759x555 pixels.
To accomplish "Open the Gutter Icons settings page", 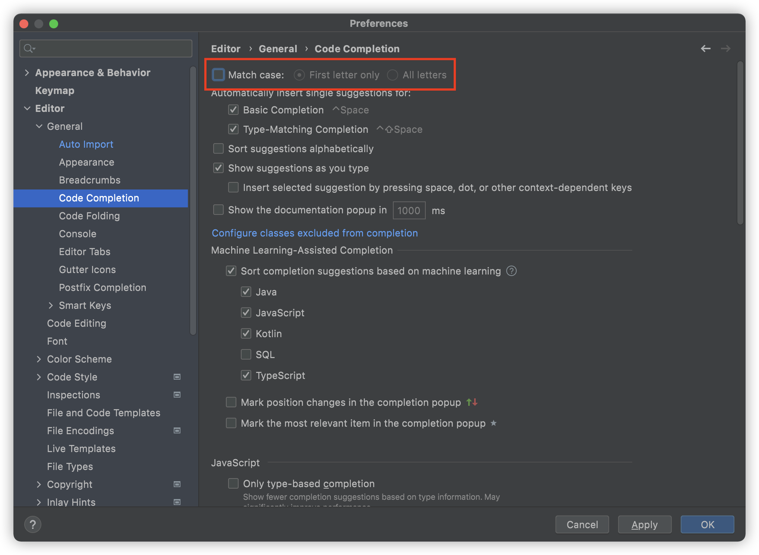I will (87, 270).
